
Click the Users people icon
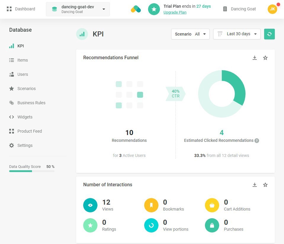(x=12, y=74)
